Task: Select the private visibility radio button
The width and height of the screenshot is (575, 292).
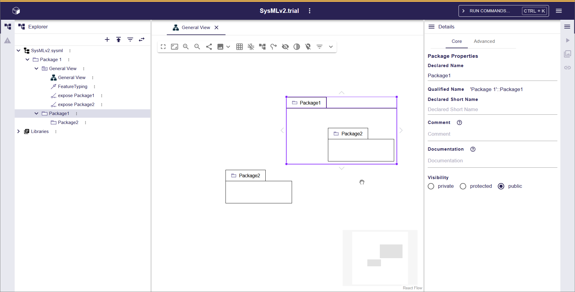Action: click(431, 186)
